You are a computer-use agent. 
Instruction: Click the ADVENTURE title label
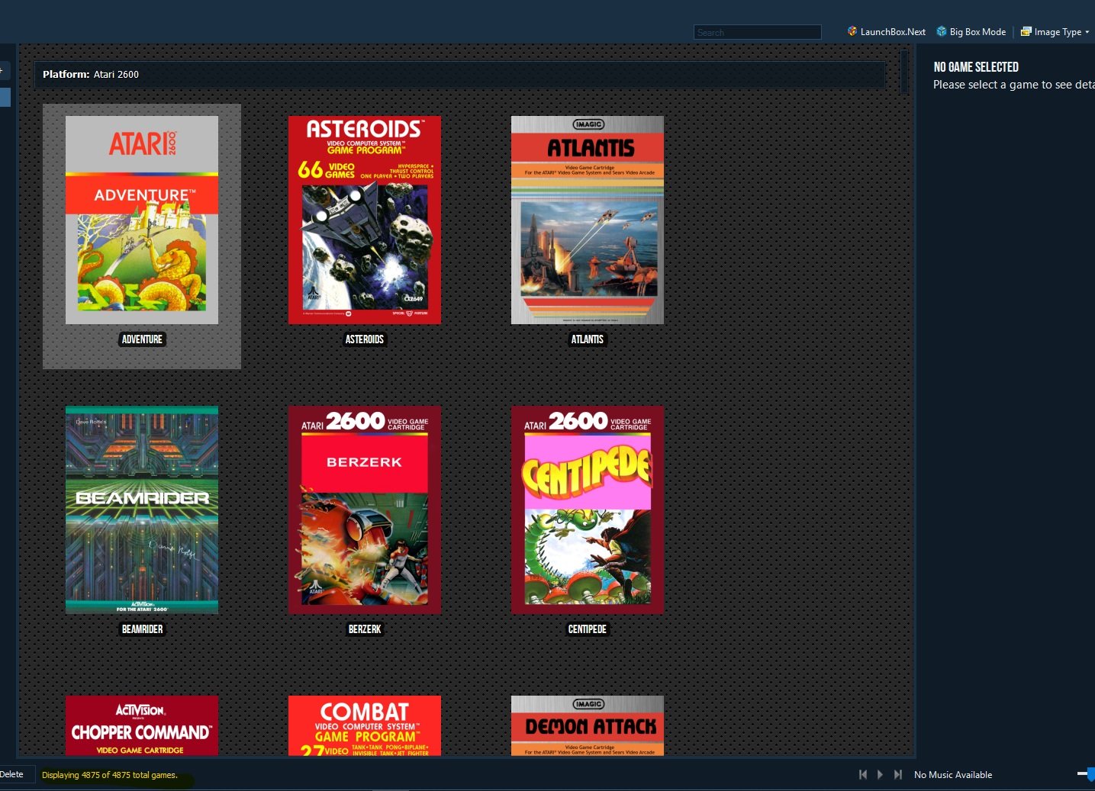(x=142, y=339)
